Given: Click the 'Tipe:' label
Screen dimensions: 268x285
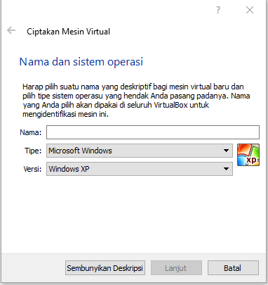Looking at the screenshot, I should tap(33, 151).
